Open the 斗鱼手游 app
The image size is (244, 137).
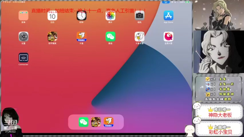(x=139, y=37)
